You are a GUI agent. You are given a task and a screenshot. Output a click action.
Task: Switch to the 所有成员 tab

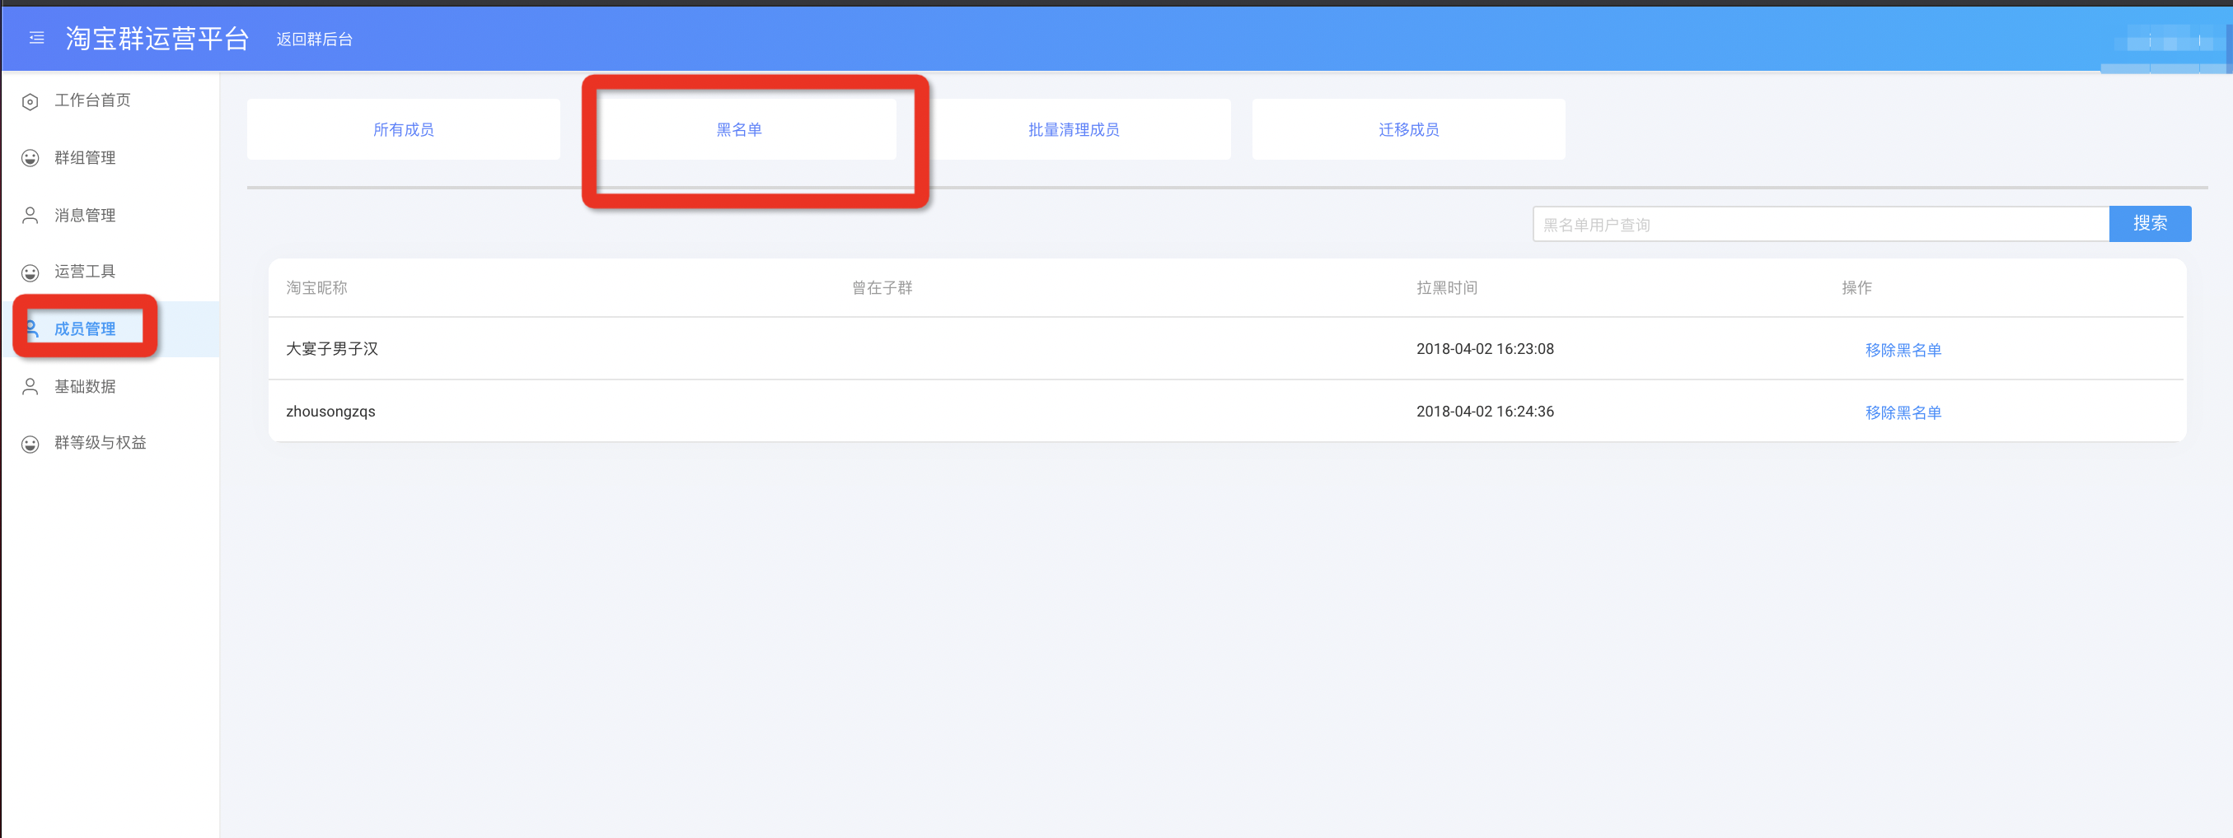(403, 129)
